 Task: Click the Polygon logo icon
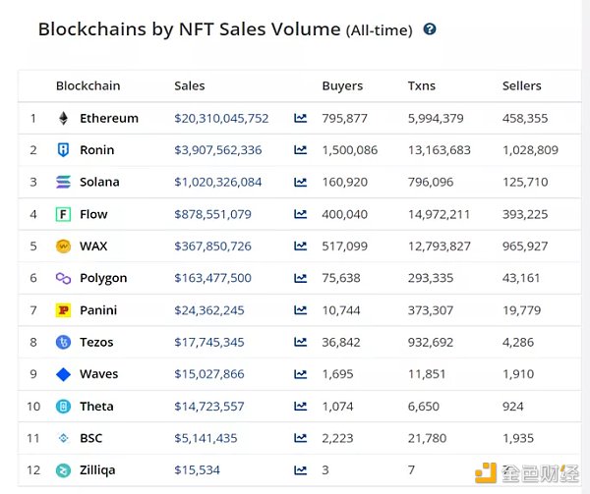click(64, 278)
